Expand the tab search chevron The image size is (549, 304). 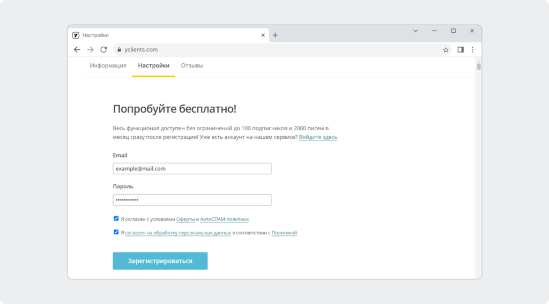point(416,31)
